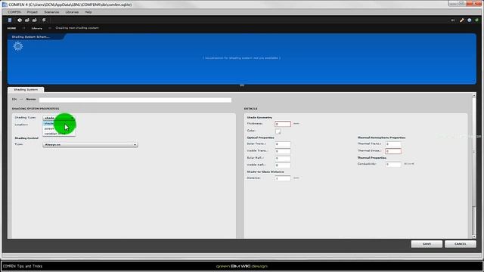Click 'Creating new shading system' breadcrumb text

tap(77, 28)
